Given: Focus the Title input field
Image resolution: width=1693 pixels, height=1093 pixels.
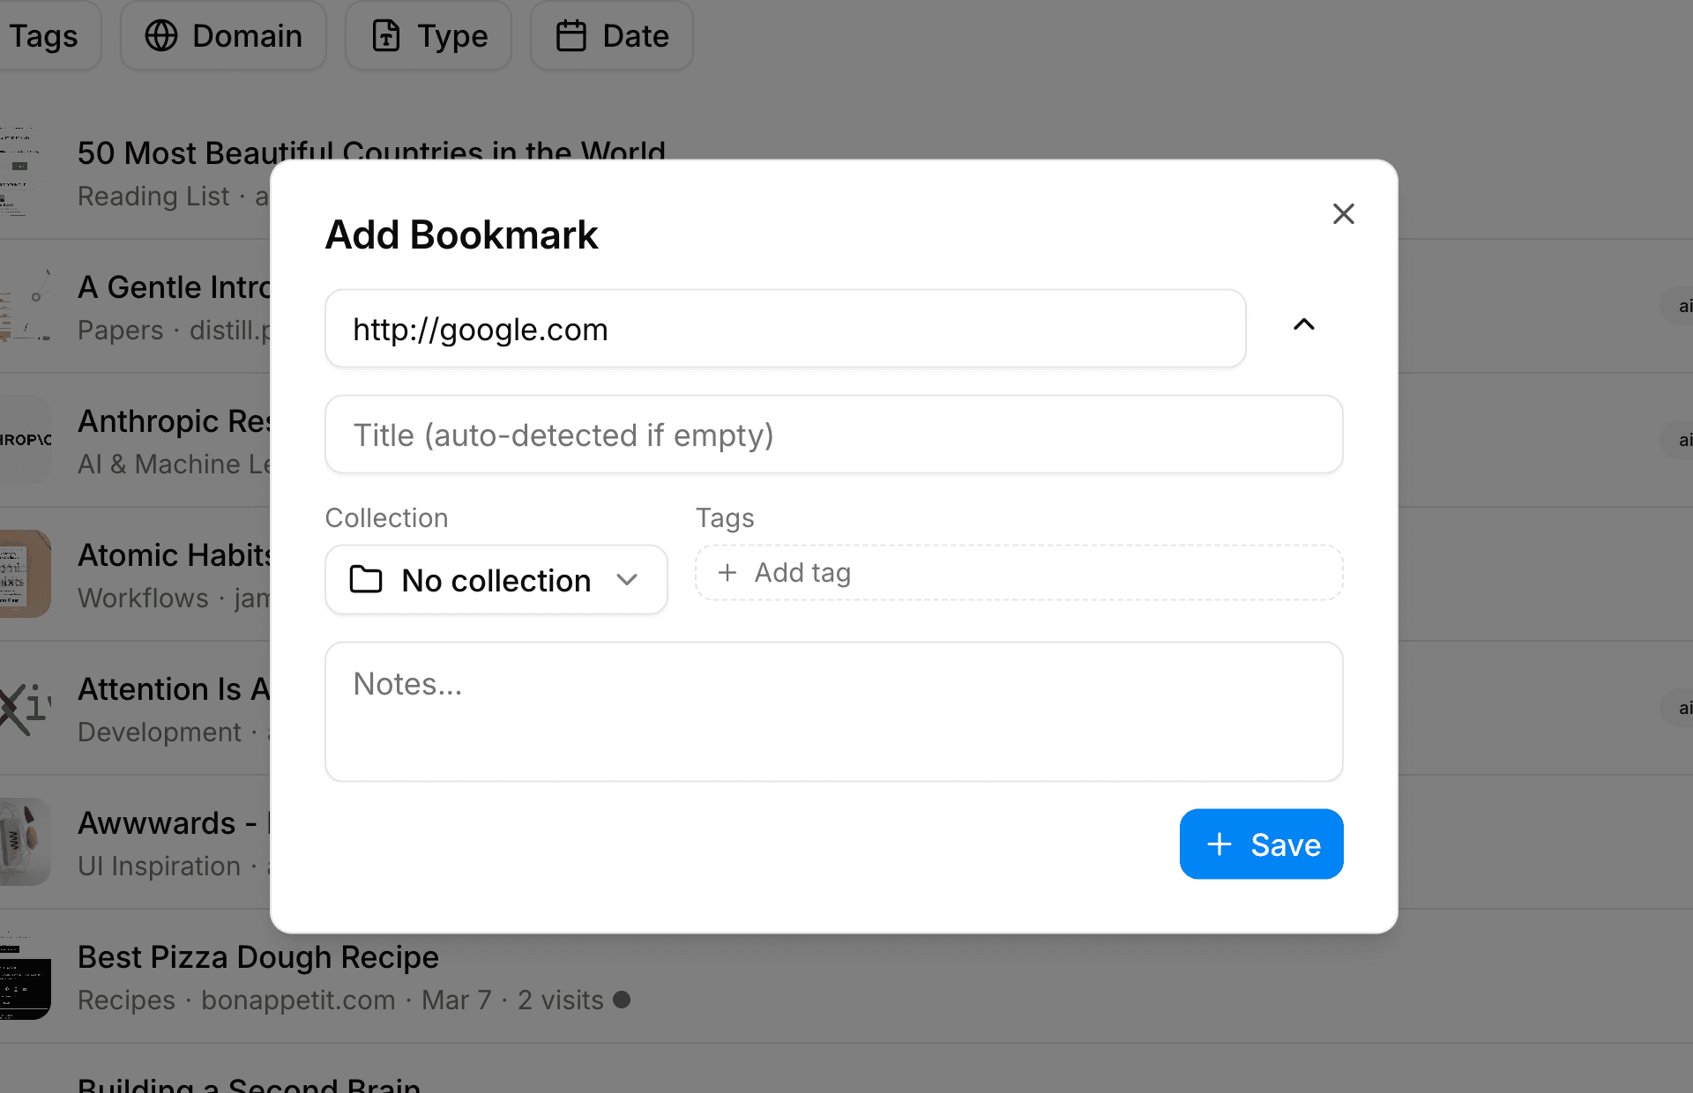Looking at the screenshot, I should pos(833,435).
